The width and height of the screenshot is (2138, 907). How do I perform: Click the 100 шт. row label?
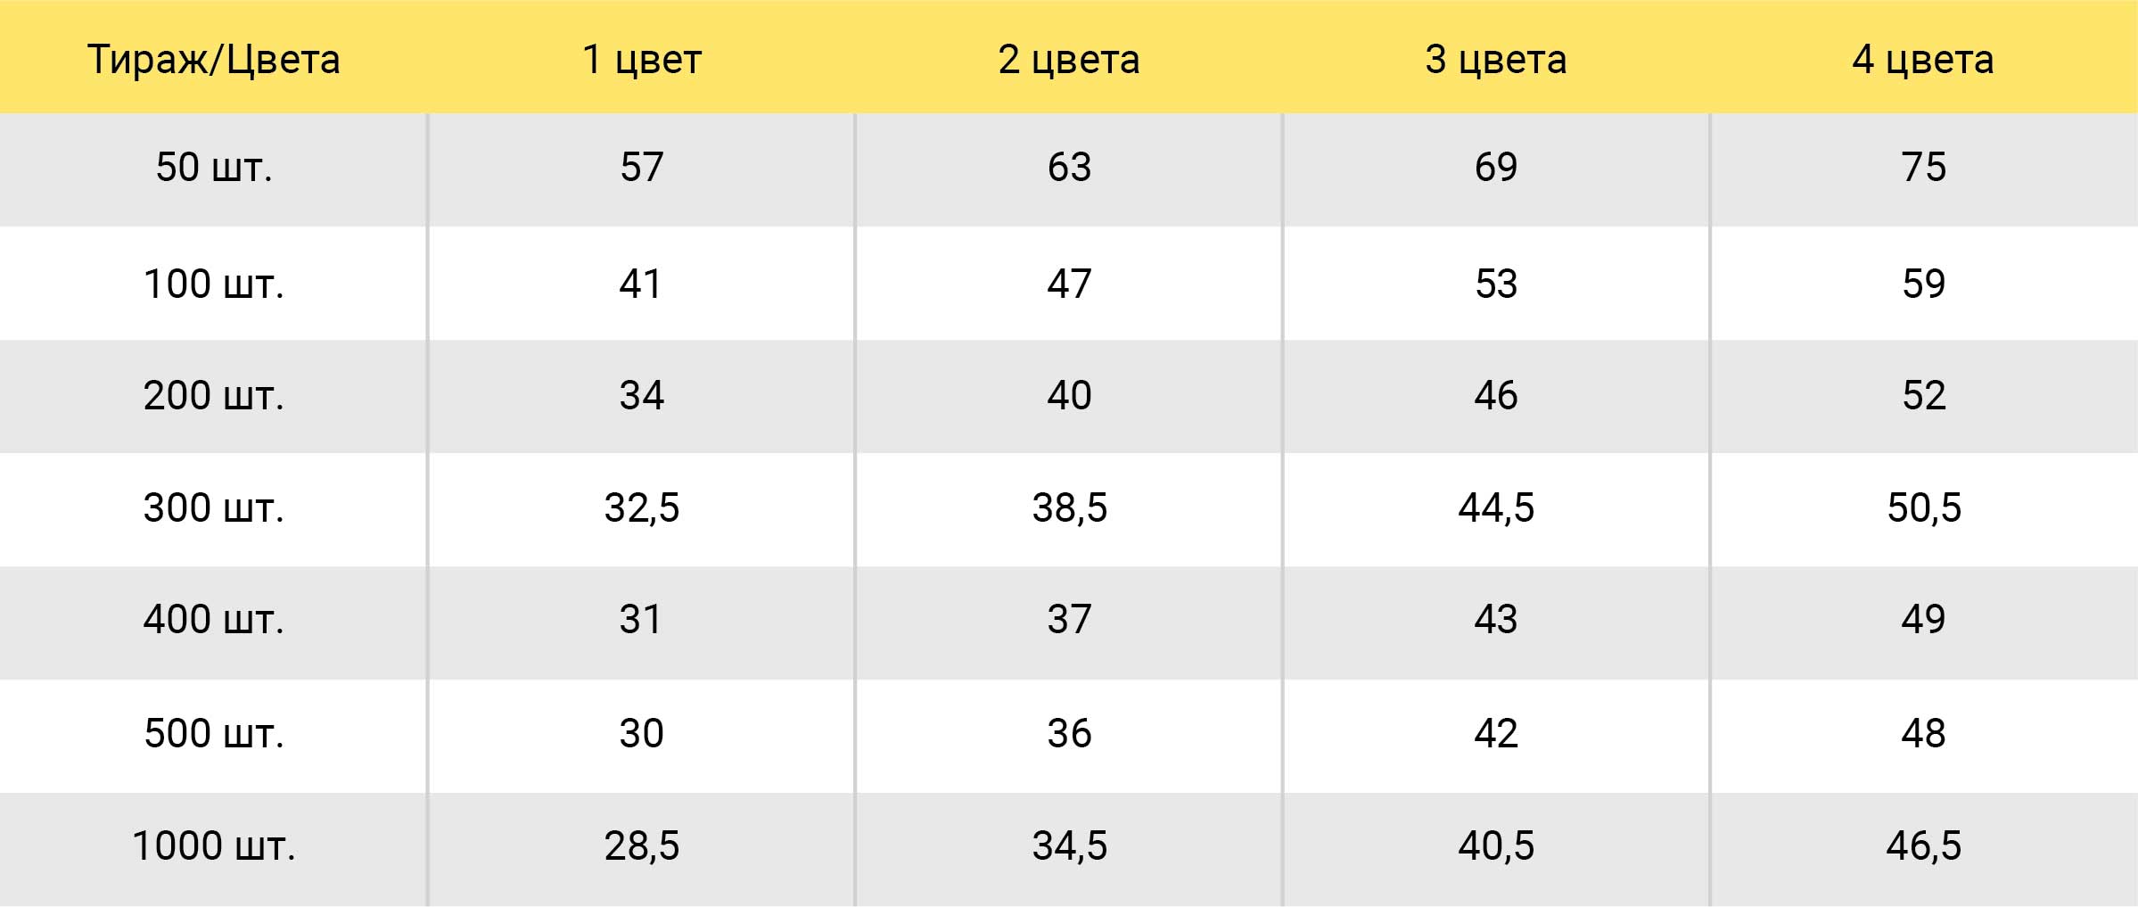214,284
